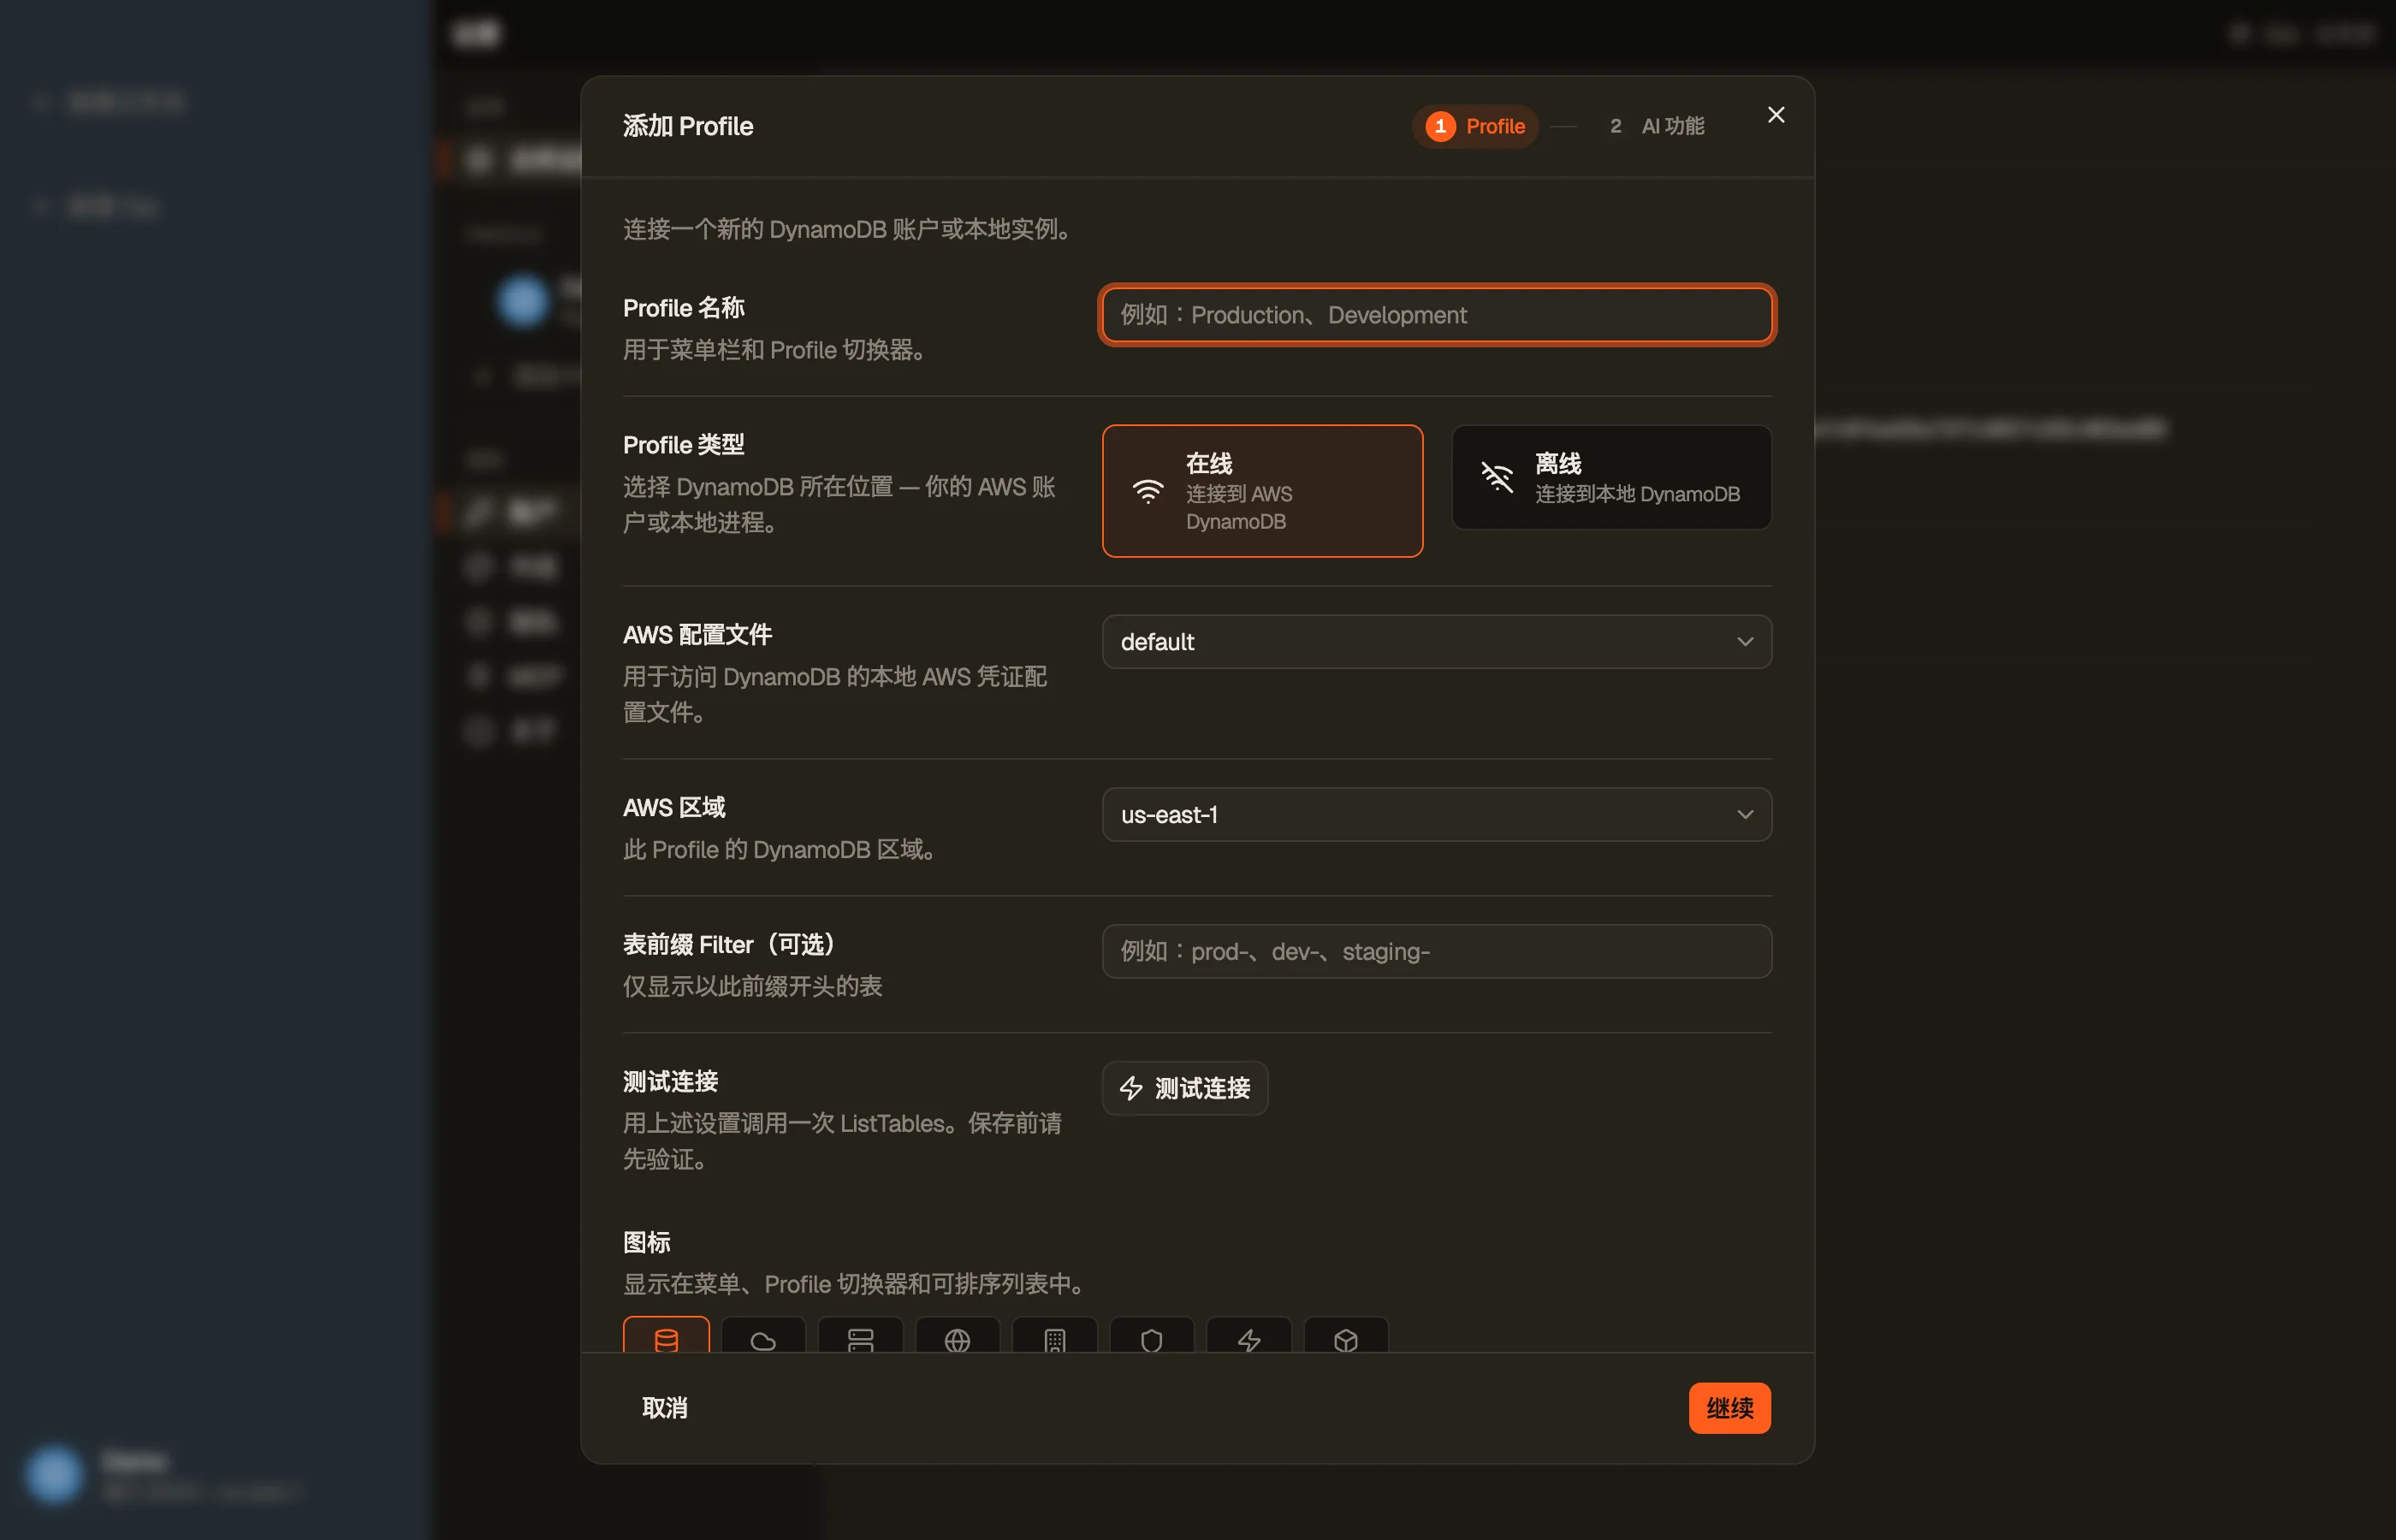Choose the 在线 online profile type

coord(1262,491)
